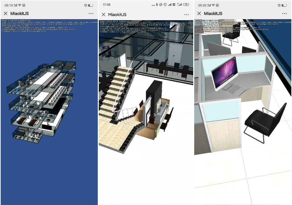Select the white door behind the staircase
This screenshot has width=292, height=205.
pos(175,54)
